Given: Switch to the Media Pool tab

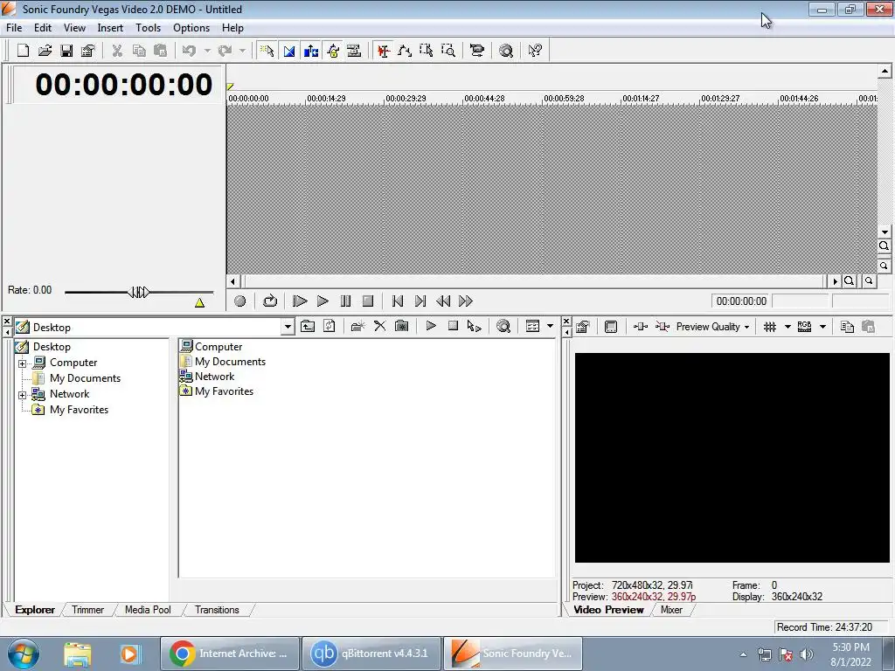Looking at the screenshot, I should tap(148, 610).
